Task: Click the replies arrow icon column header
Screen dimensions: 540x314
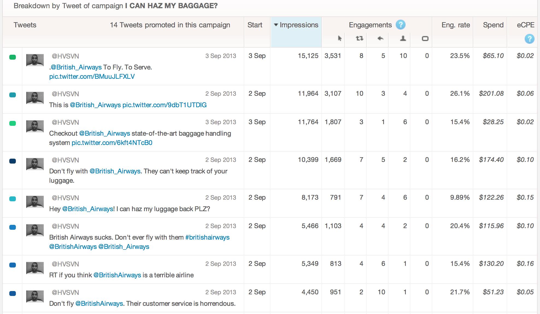Action: 380,38
